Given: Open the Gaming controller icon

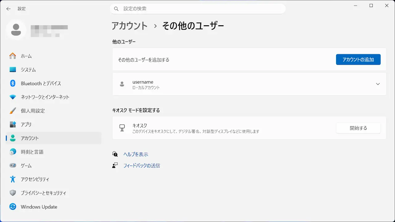Looking at the screenshot, I should [13, 166].
